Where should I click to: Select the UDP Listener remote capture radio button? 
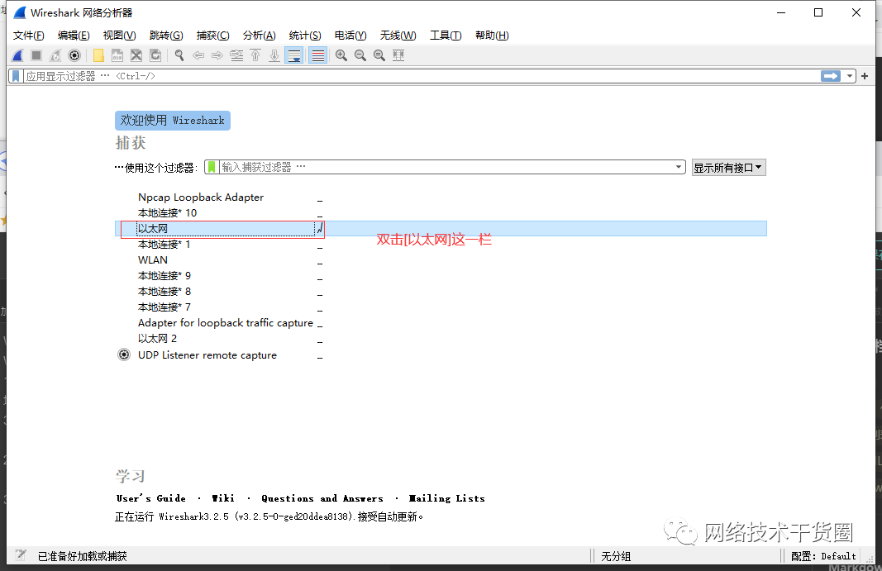tap(124, 354)
